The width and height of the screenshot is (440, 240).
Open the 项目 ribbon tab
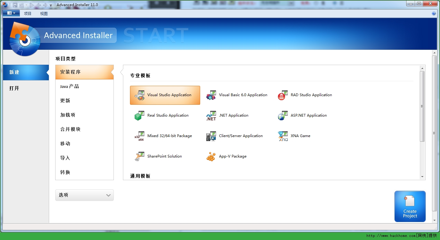click(28, 13)
